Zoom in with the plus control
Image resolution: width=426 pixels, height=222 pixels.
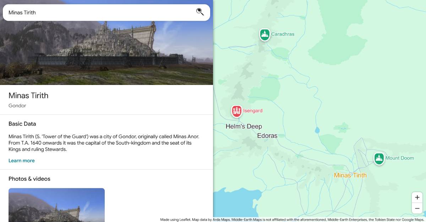tap(417, 197)
